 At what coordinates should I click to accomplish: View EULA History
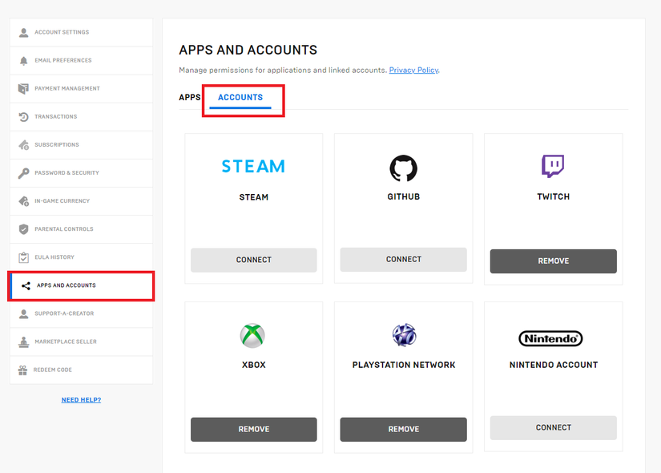(x=82, y=257)
